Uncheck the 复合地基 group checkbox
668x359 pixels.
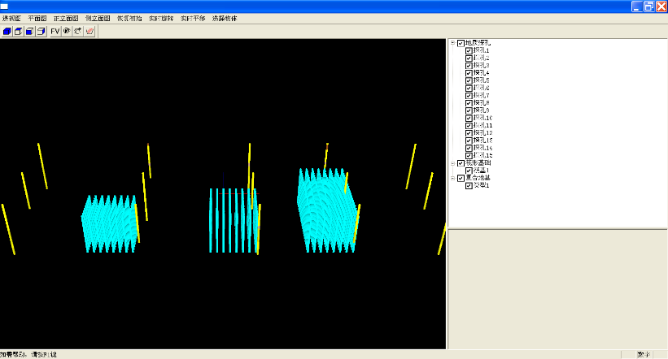tap(461, 178)
